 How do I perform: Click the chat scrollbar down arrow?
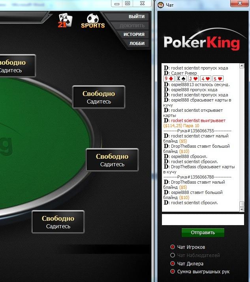[242, 209]
